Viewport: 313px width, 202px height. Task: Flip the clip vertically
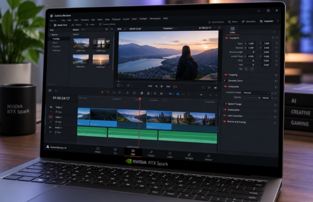(x=252, y=69)
